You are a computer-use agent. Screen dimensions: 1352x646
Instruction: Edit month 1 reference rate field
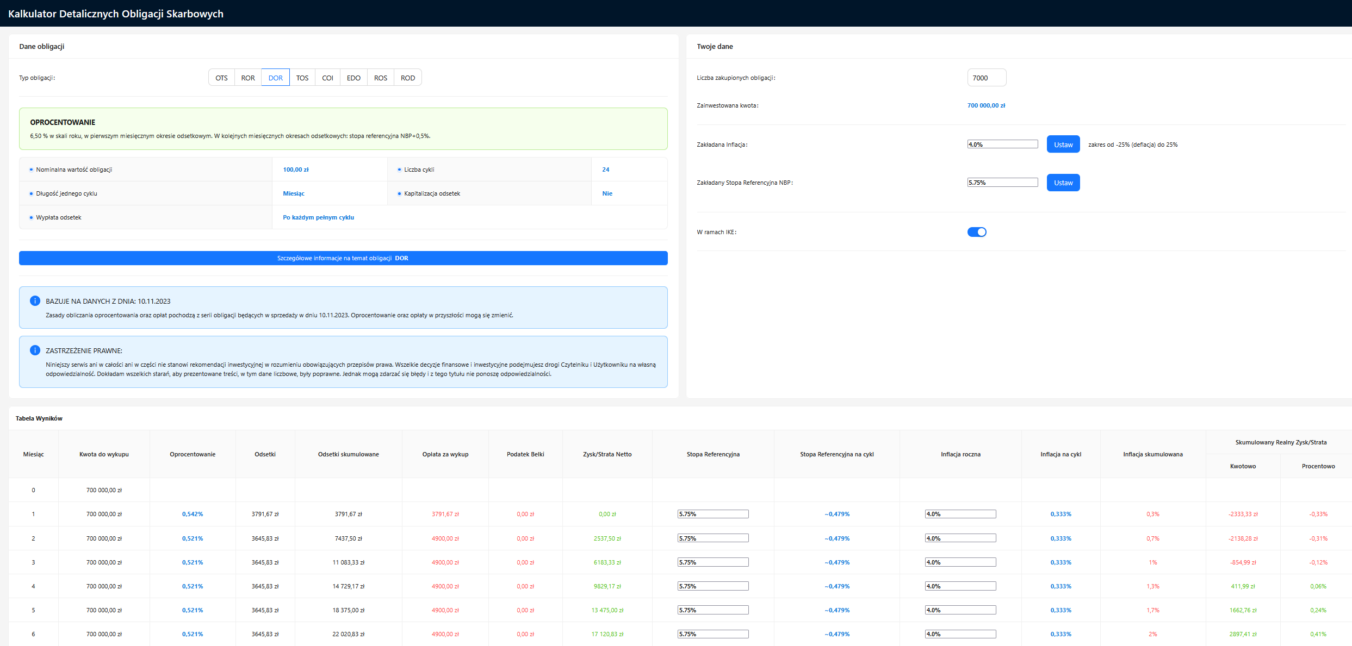pos(712,514)
